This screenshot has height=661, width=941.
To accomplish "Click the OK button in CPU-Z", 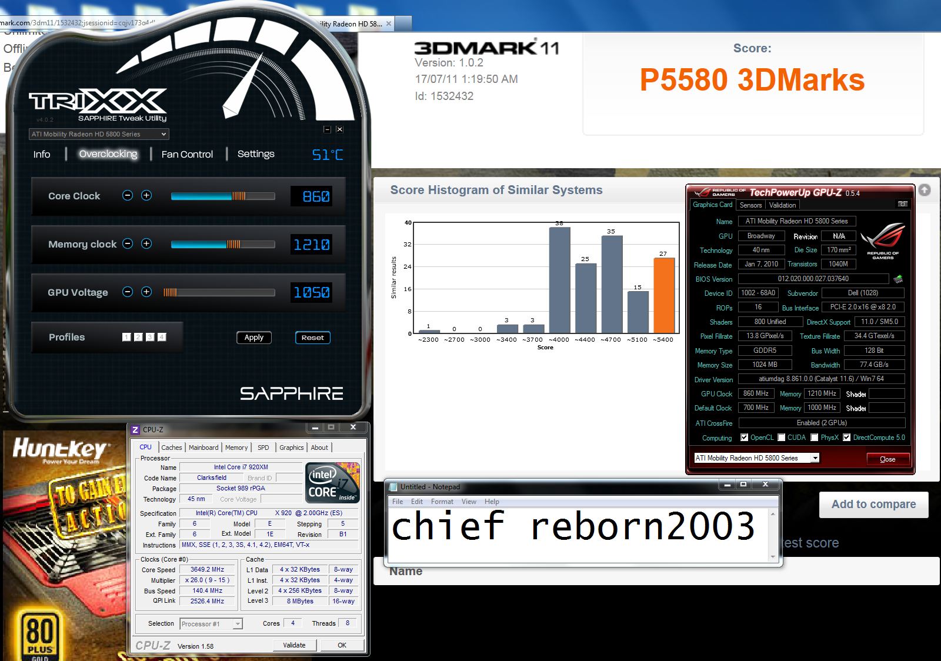I will coord(342,645).
